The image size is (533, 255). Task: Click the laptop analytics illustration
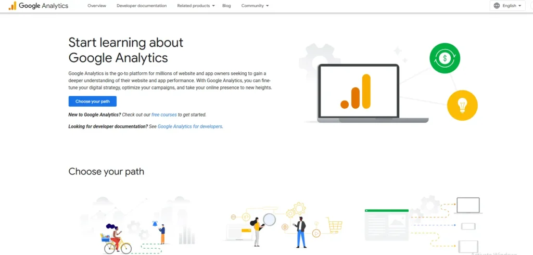point(373,94)
